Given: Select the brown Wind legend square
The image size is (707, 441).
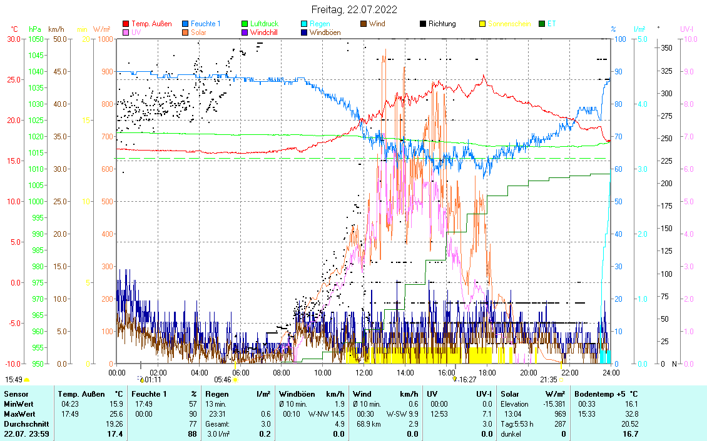Looking at the screenshot, I should click(364, 24).
